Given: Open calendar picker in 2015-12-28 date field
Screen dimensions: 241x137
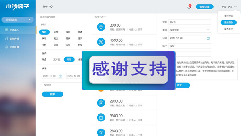Looking at the screenshot, I should pyautogui.click(x=208, y=38).
